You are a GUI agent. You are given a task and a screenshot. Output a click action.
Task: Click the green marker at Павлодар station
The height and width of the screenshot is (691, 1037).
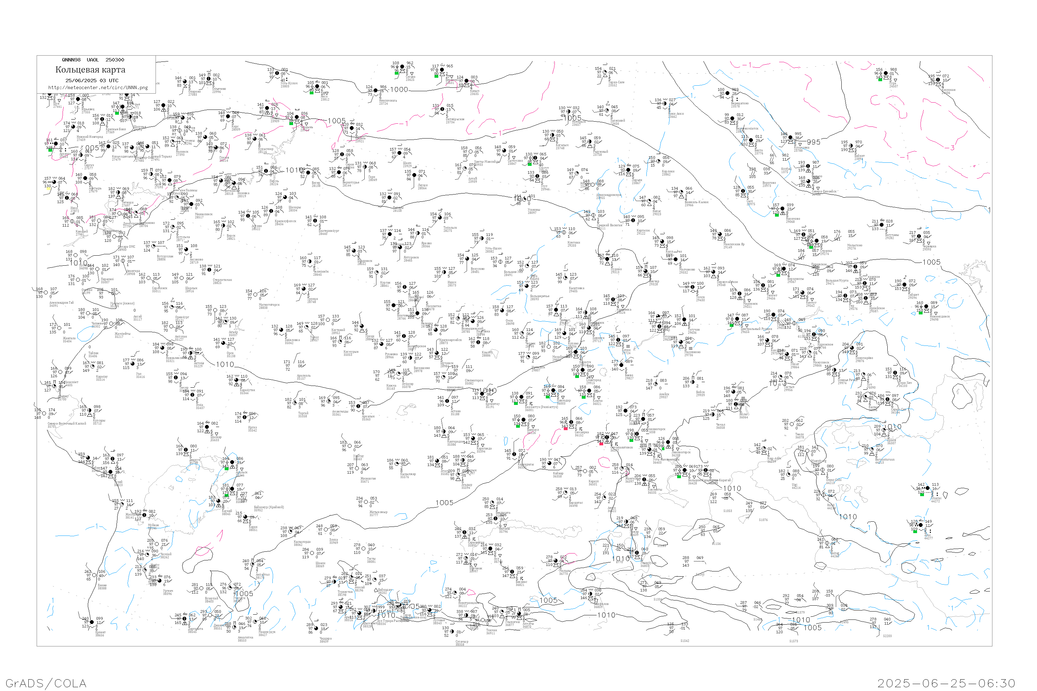[x=548, y=396]
